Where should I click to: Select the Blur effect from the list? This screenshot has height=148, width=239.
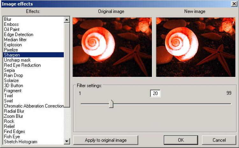coord(8,19)
